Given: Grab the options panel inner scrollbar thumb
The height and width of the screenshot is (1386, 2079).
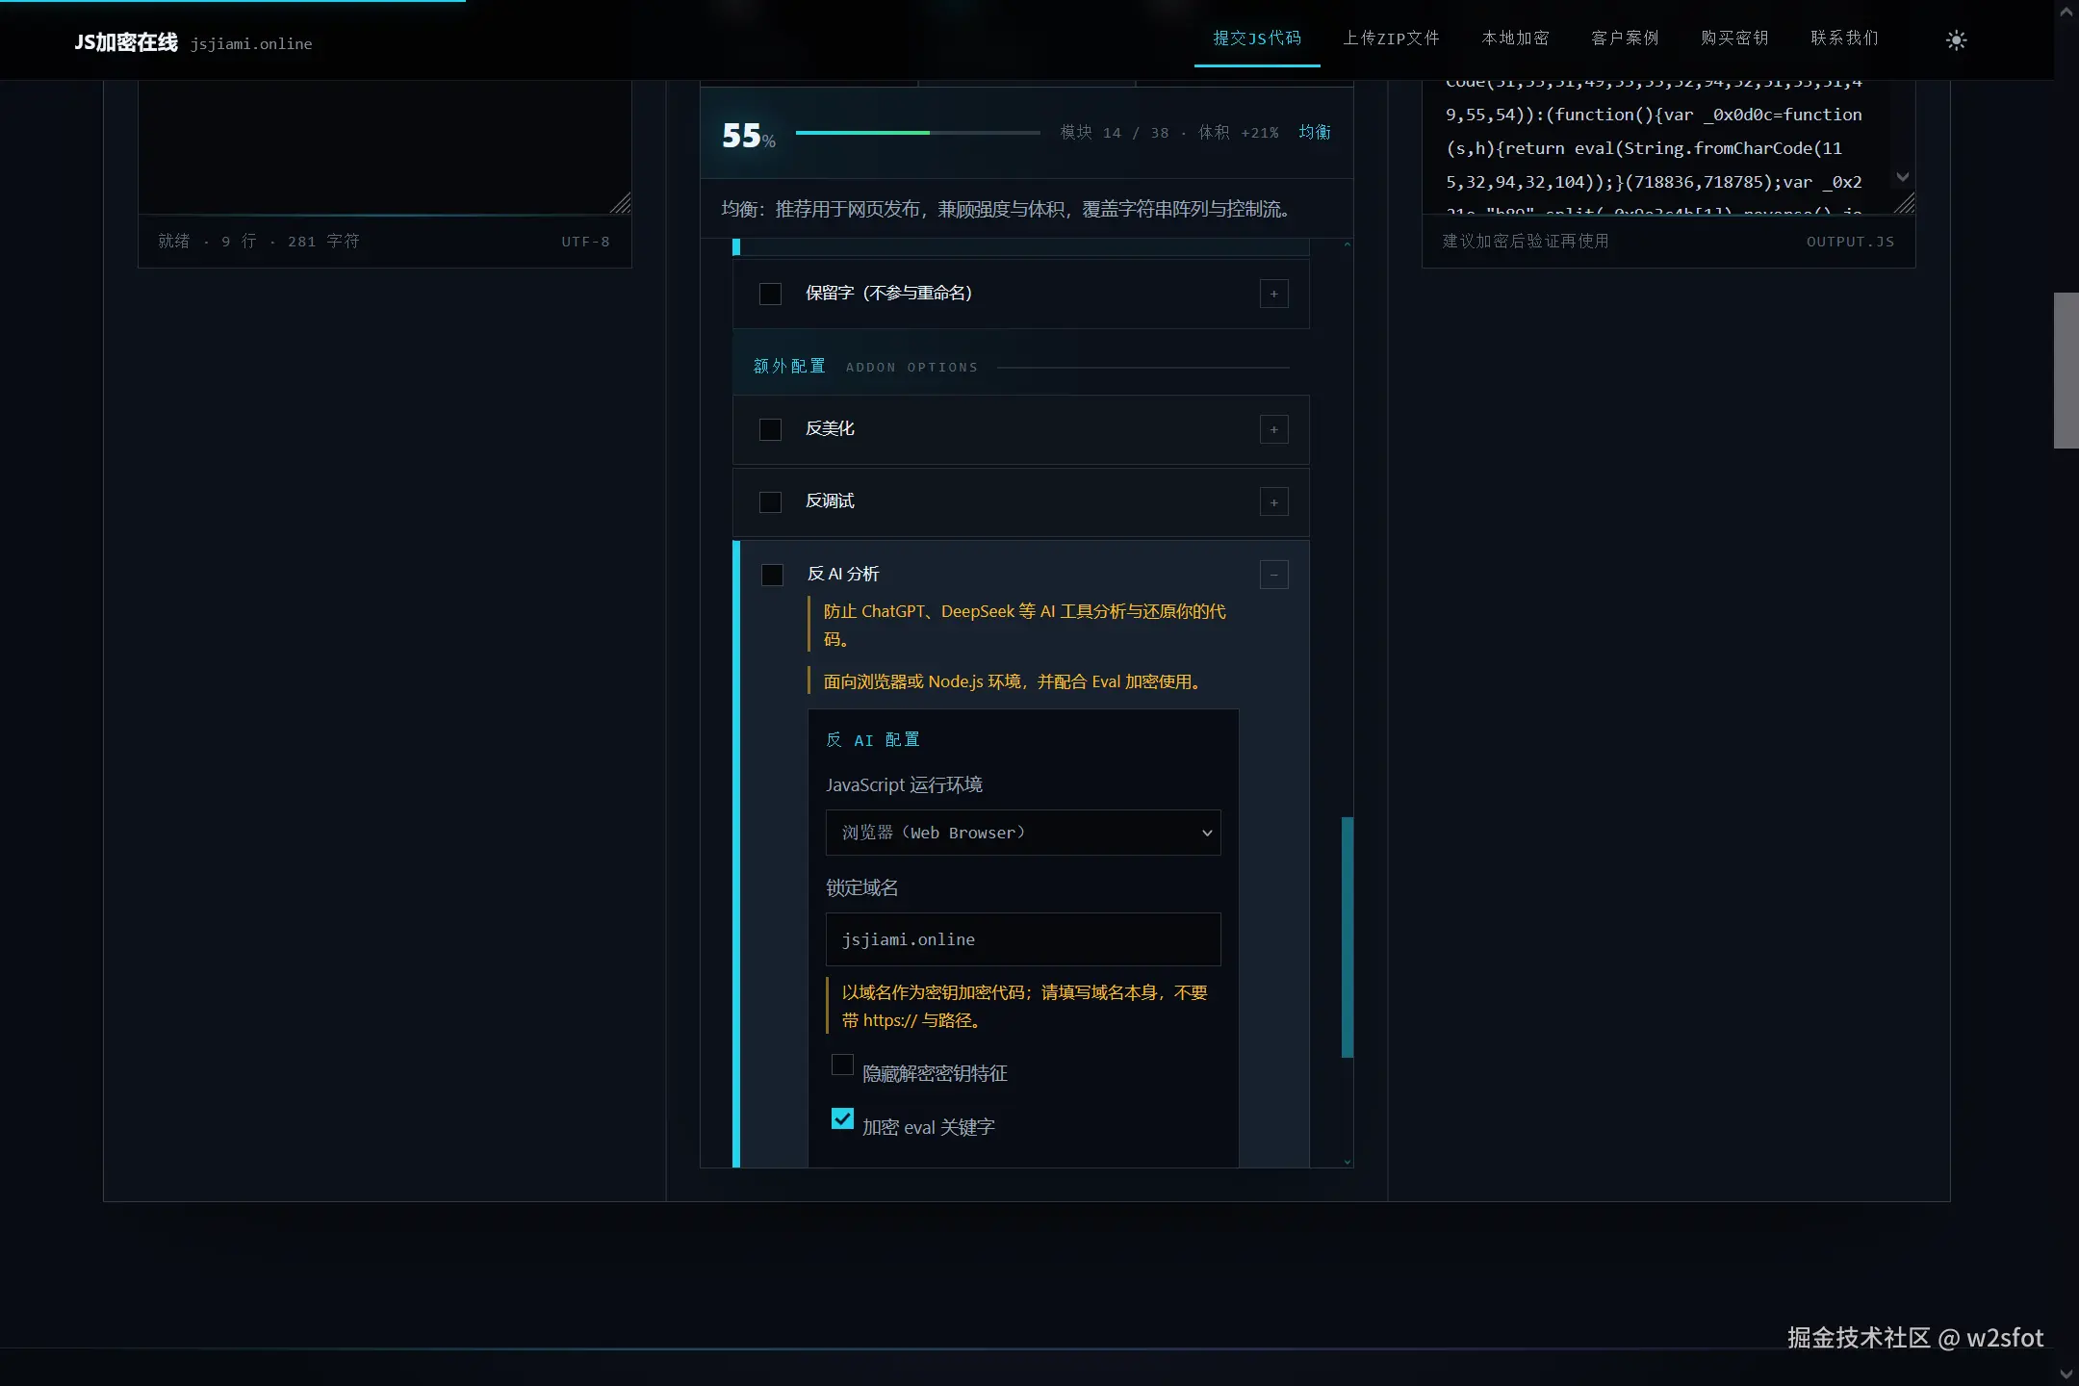Looking at the screenshot, I should click(1347, 937).
